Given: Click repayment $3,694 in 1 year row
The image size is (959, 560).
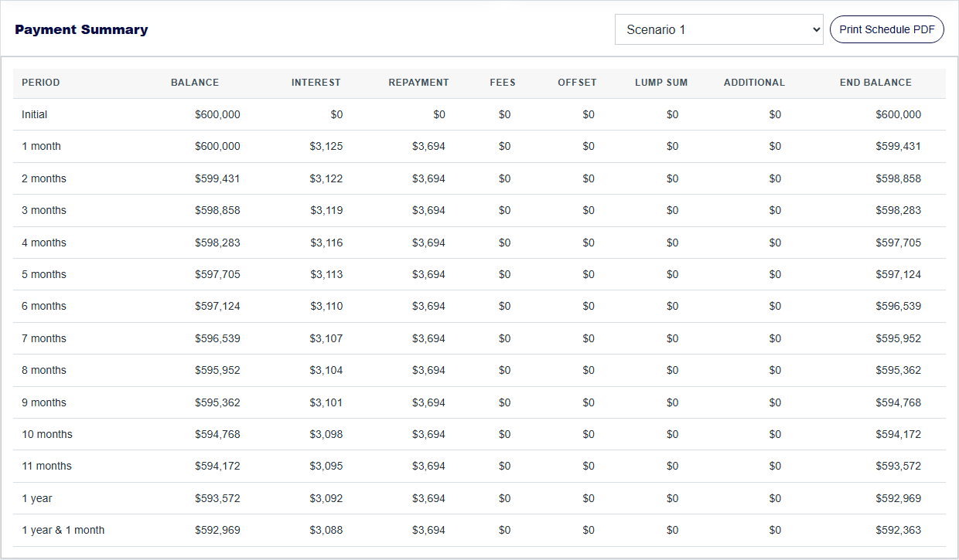Looking at the screenshot, I should [429, 498].
